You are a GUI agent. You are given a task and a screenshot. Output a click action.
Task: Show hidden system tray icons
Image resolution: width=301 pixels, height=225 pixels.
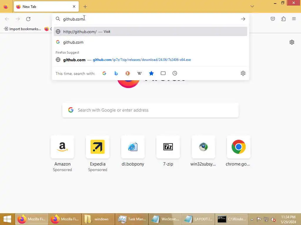click(252, 219)
